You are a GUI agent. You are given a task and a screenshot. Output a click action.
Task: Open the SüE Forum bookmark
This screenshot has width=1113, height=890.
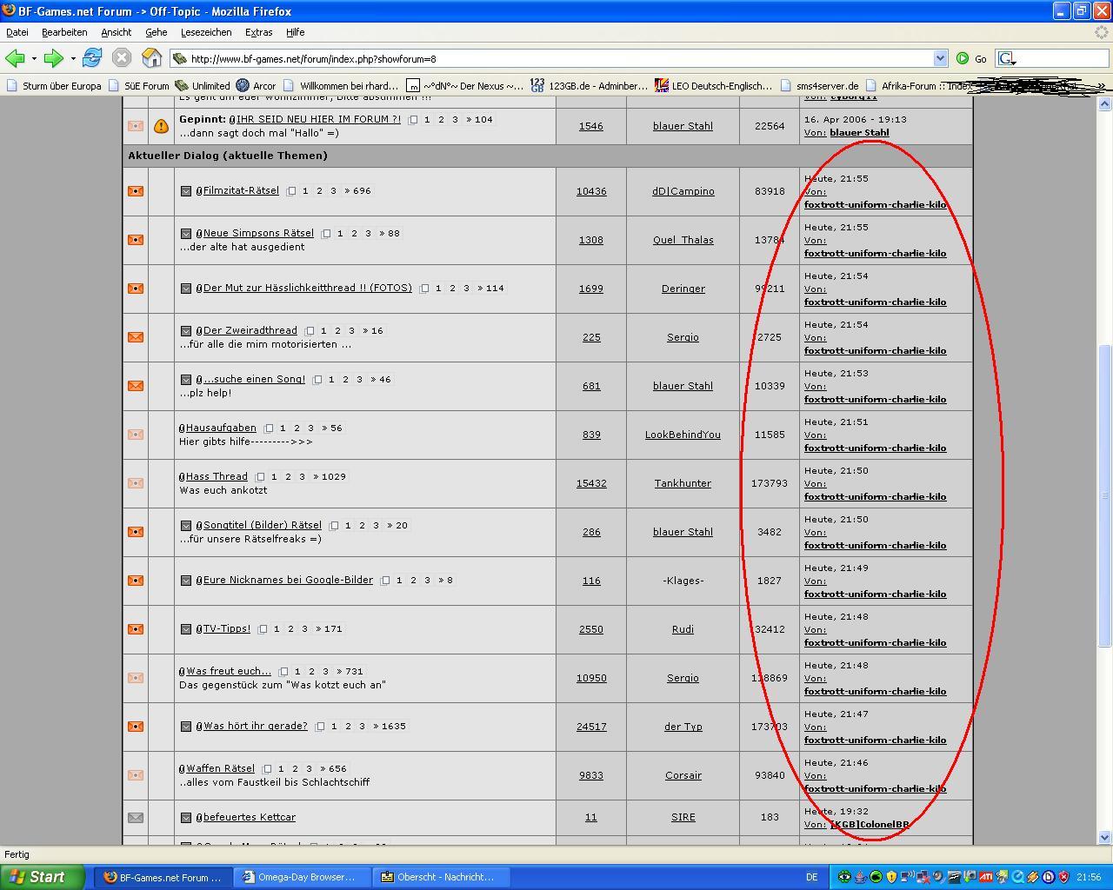(139, 86)
